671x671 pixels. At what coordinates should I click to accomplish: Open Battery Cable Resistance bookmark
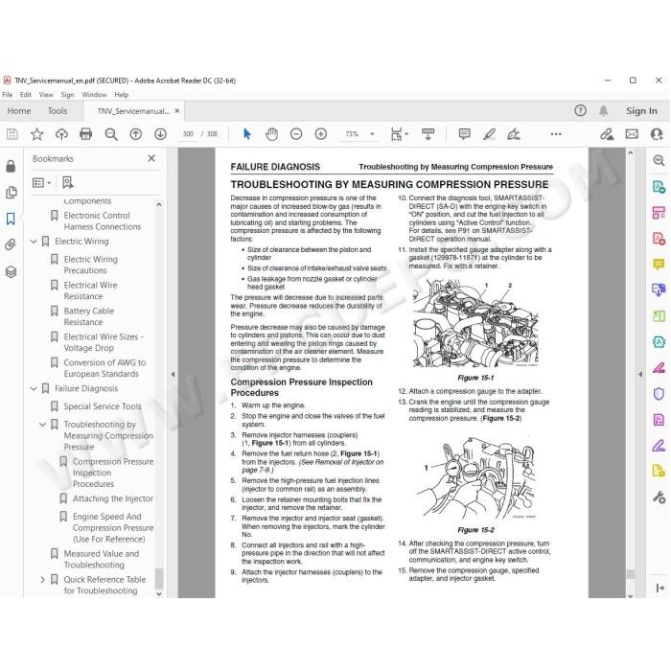[89, 316]
